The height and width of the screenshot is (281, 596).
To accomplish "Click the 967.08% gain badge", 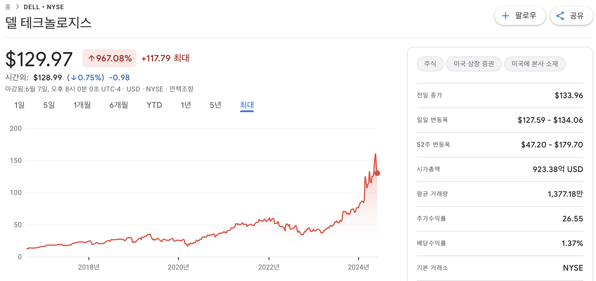I will click(x=110, y=58).
